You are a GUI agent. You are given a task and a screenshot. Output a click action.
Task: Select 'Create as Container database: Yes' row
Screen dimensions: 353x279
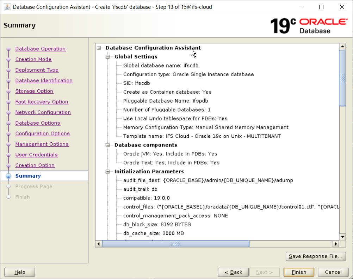[167, 92]
